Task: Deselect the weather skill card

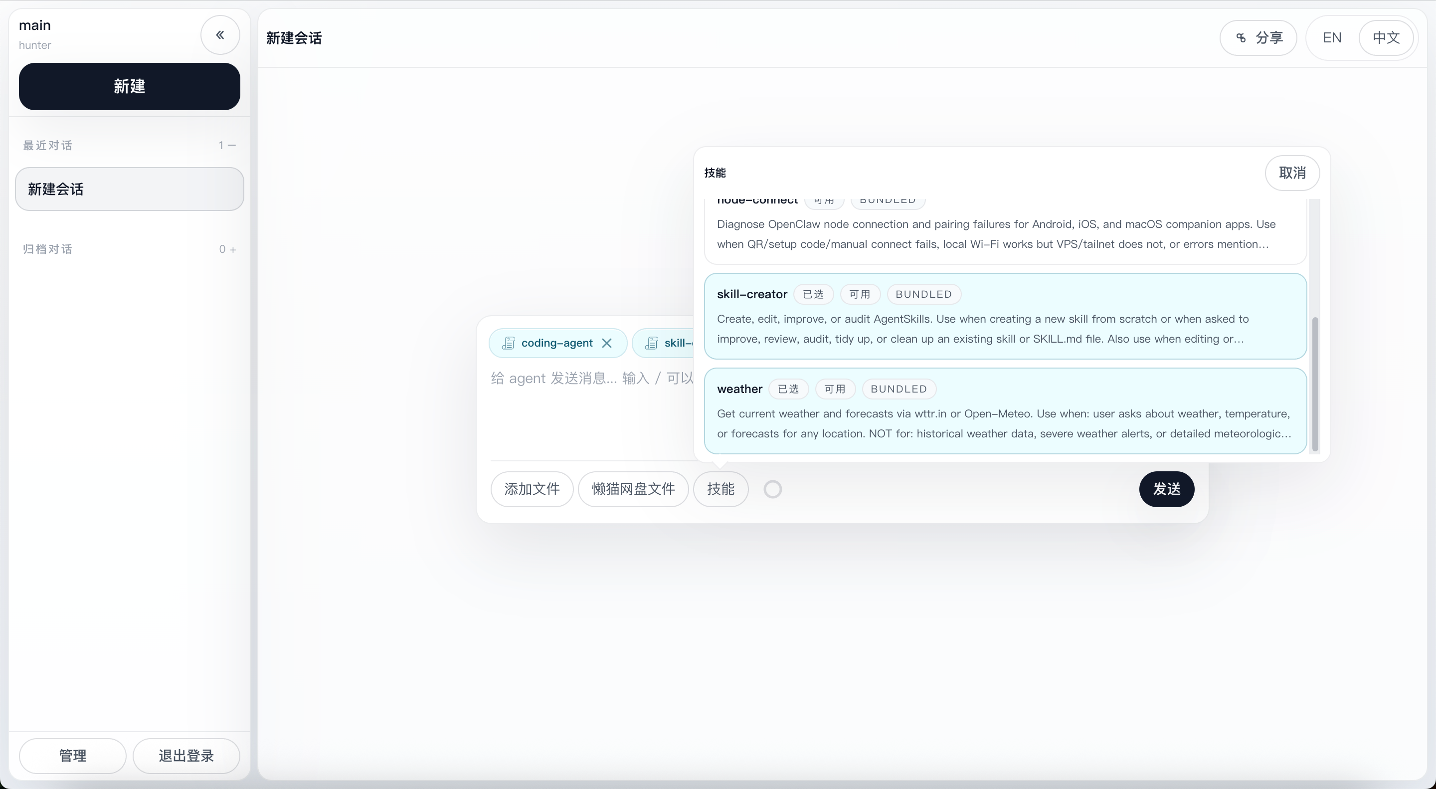Action: coord(1005,411)
